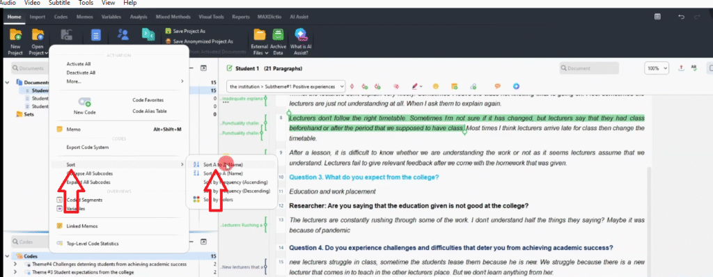
Task: Open the code selection dropdown with Subtheme#1
Action: pos(285,86)
